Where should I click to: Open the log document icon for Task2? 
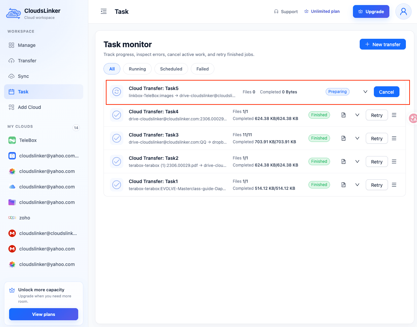coord(344,161)
